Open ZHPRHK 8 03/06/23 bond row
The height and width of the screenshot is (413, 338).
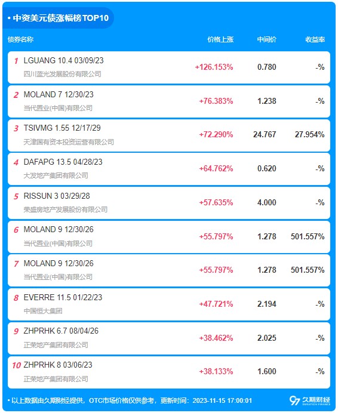(169, 372)
